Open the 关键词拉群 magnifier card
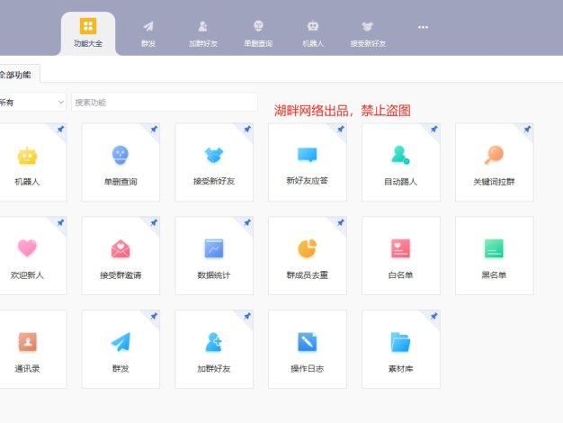 click(494, 162)
